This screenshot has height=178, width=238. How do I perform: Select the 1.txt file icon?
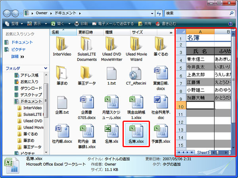(x=111, y=73)
